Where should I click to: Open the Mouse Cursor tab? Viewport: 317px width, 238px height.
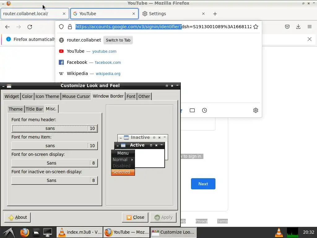(x=76, y=96)
